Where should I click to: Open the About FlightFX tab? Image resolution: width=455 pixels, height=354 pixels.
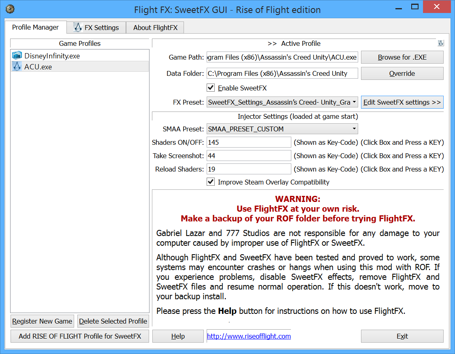(155, 28)
